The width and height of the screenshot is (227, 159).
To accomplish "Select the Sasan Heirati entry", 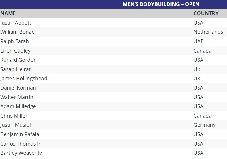I will 16,69.
